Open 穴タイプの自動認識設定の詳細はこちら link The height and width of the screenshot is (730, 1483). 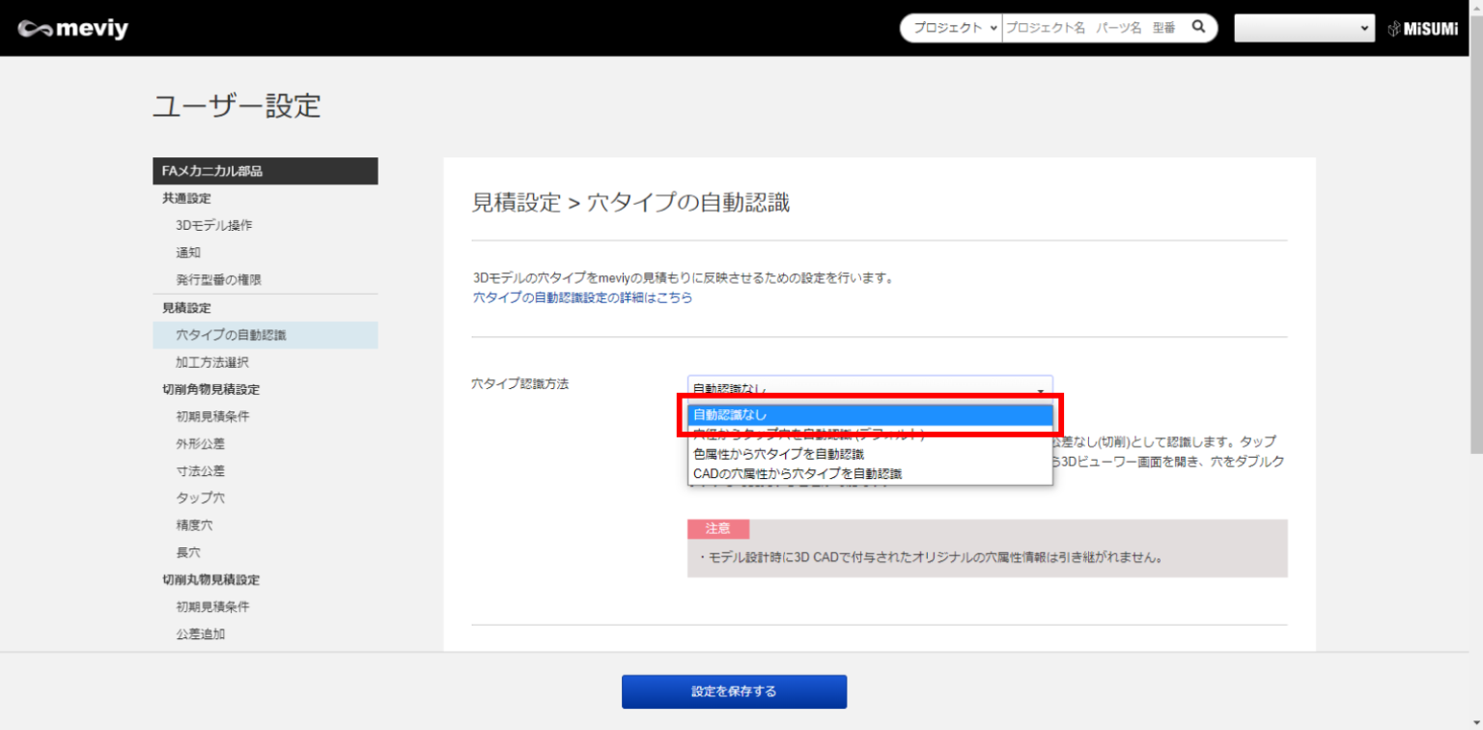[582, 298]
